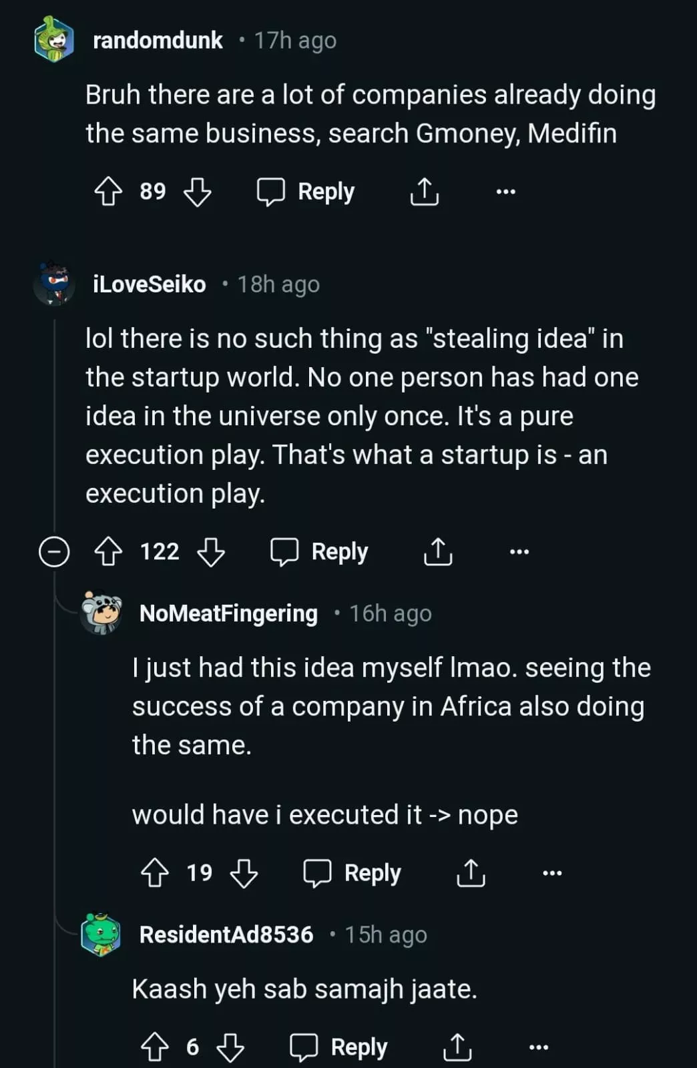
Task: Open NoMeatFingering's avatar
Action: (x=101, y=613)
